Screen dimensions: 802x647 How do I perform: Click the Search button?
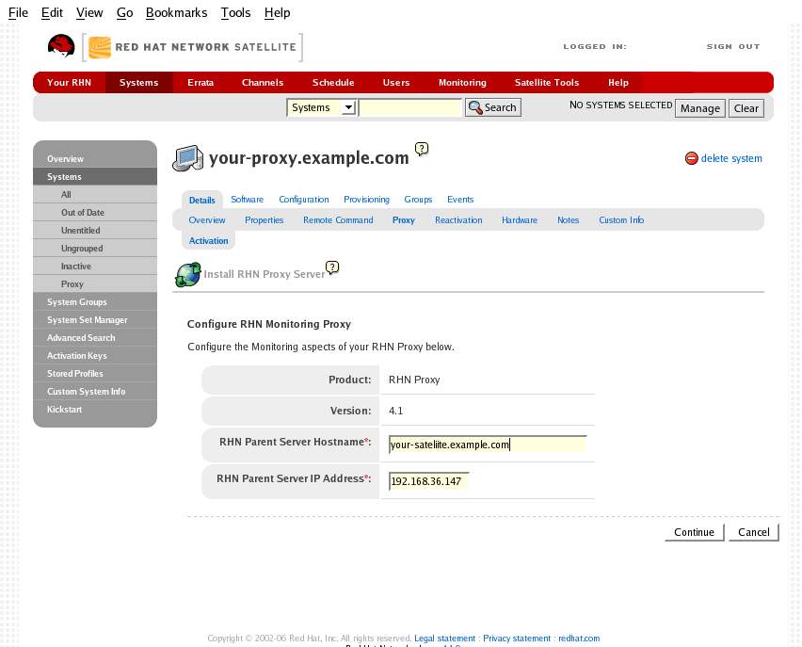[493, 107]
